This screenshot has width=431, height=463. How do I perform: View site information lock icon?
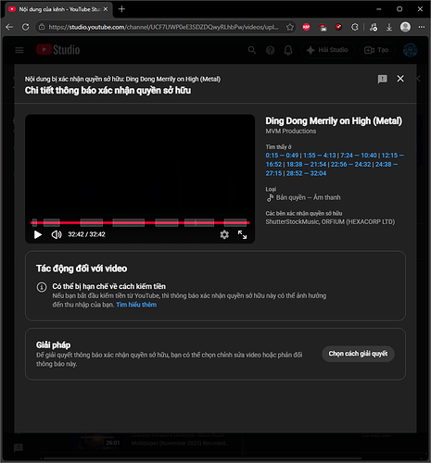coord(42,27)
